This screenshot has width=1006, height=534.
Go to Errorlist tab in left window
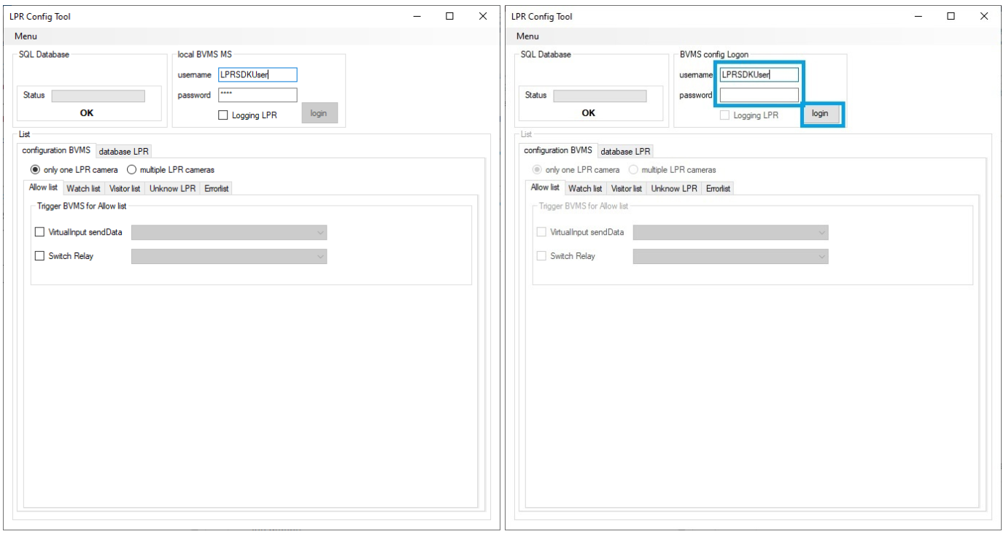217,189
